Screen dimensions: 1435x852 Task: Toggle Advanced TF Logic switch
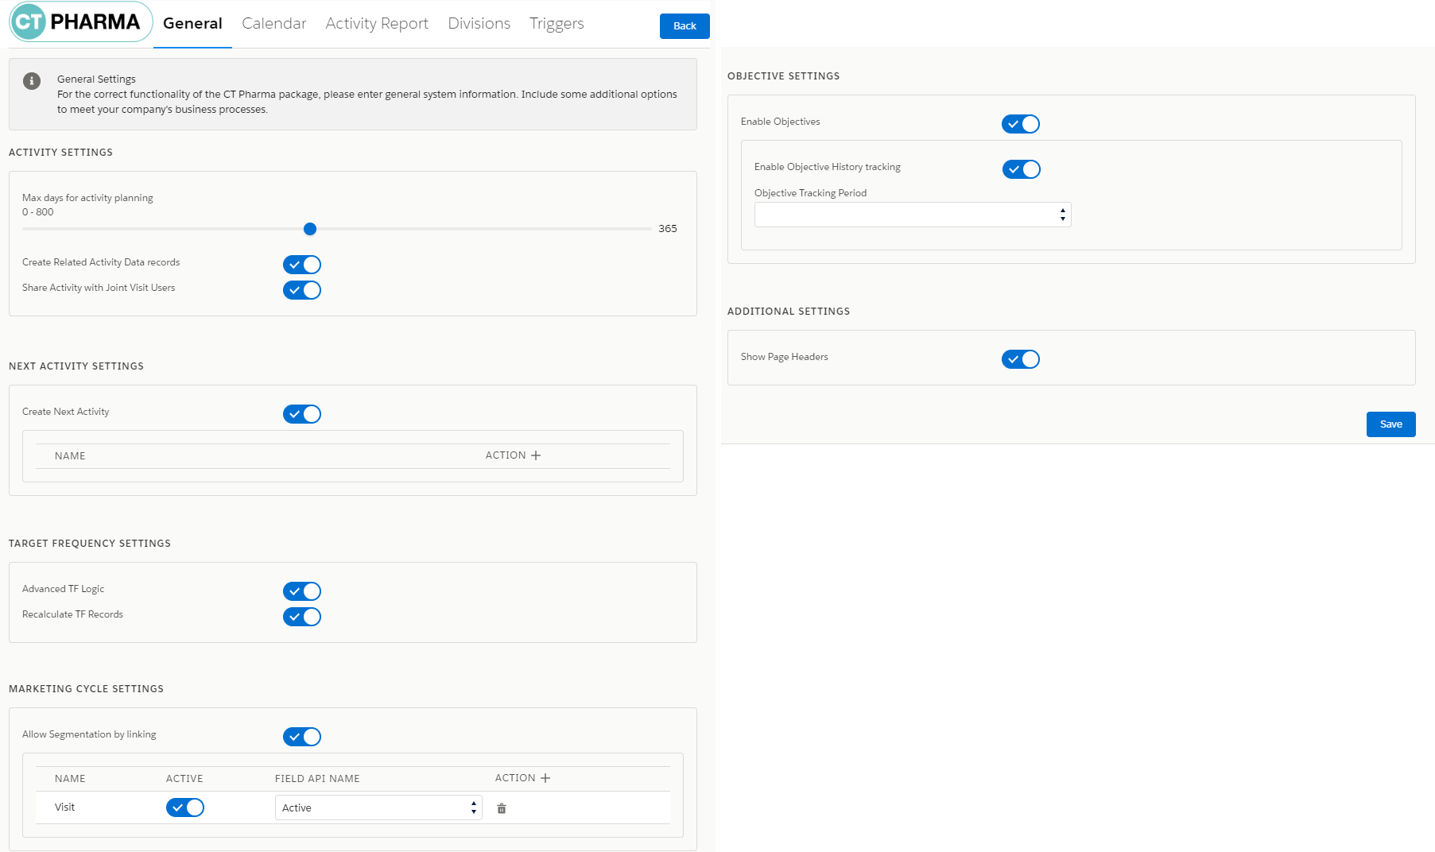(x=302, y=591)
